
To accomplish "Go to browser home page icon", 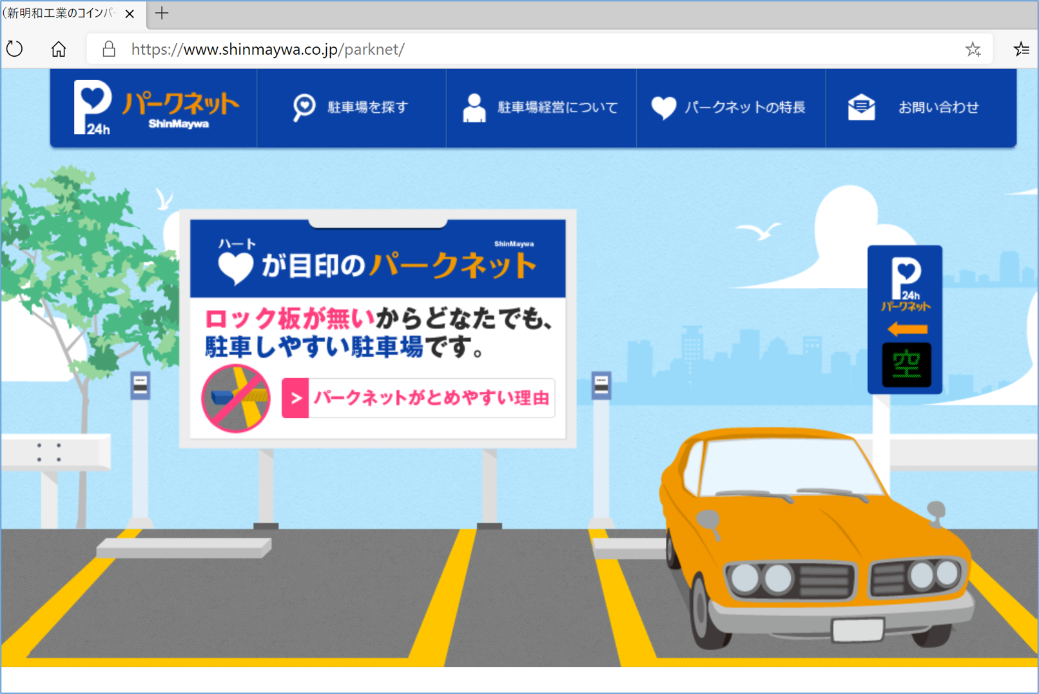I will click(59, 49).
